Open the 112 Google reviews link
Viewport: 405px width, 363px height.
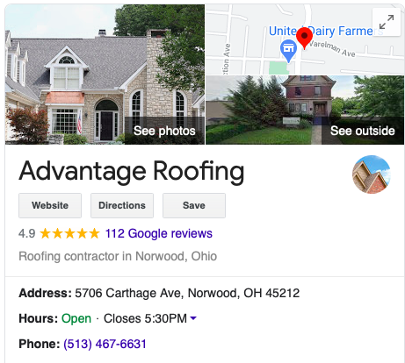[x=159, y=233]
